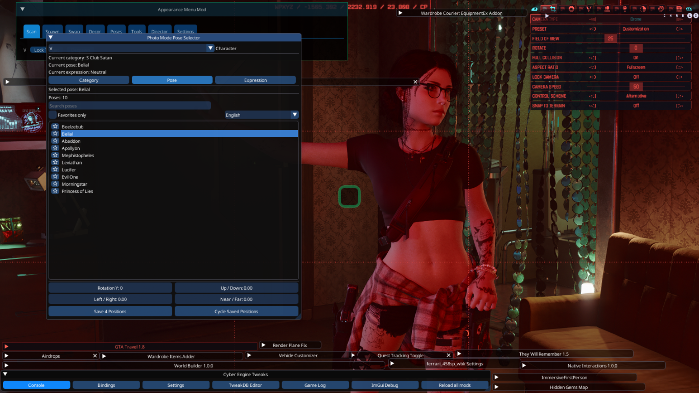Open photo mode camera crop tab icon

coord(553,9)
